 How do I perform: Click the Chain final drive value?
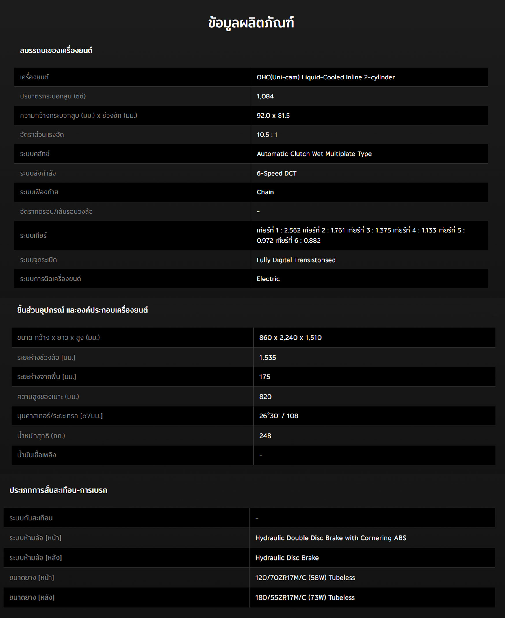pos(265,192)
